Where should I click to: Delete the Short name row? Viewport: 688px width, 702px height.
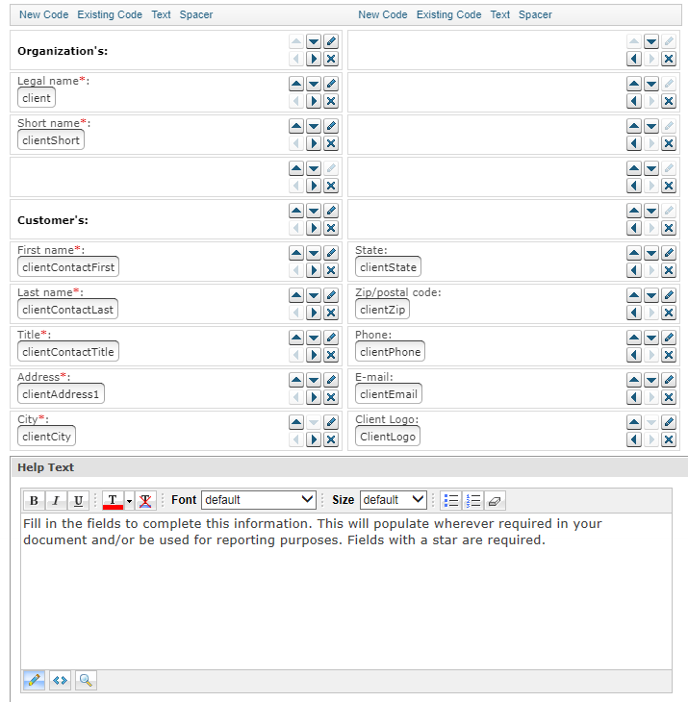(x=331, y=143)
